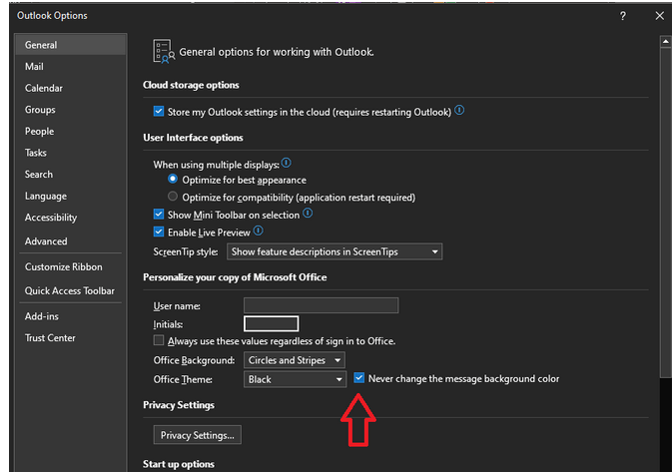Go to the Groups category
Screen dimensions: 672x472
coord(71,110)
